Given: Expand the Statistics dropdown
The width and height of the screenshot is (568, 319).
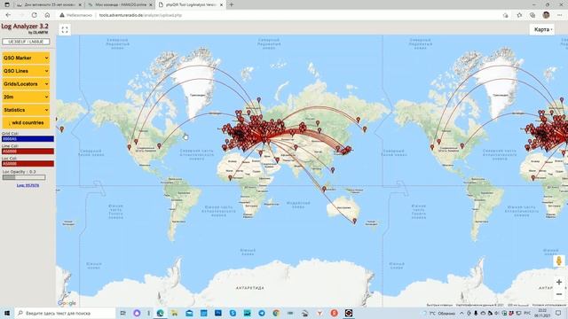Looking at the screenshot, I should point(26,110).
